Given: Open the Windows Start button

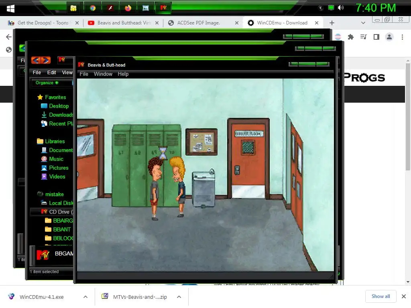Looking at the screenshot, I should 10,8.
